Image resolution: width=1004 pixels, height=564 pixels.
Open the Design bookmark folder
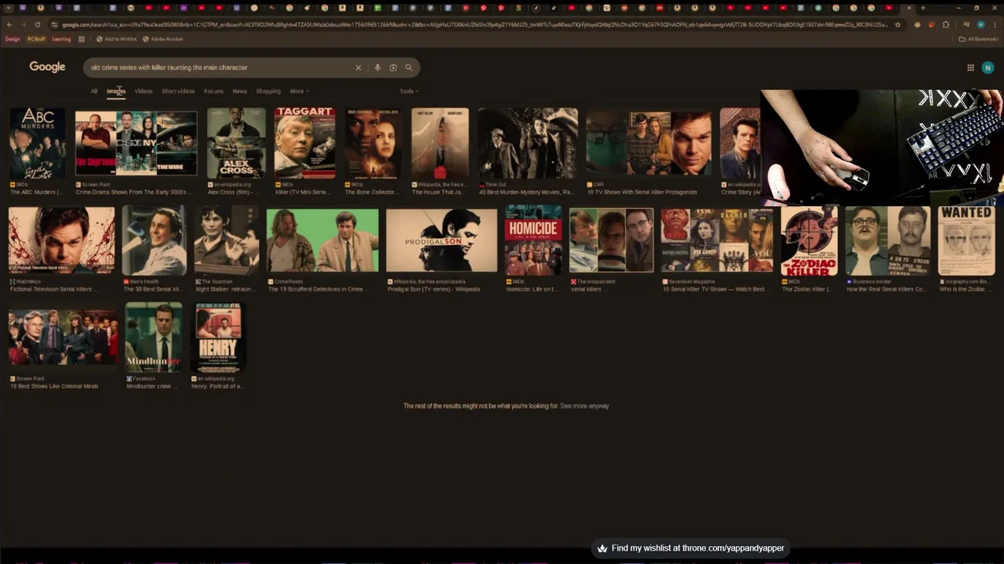point(13,38)
